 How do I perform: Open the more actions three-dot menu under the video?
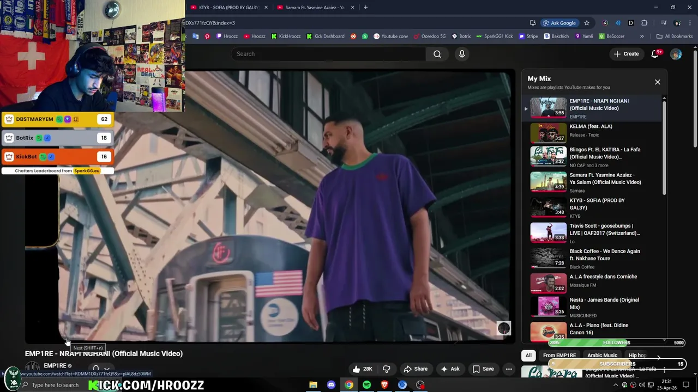click(509, 369)
